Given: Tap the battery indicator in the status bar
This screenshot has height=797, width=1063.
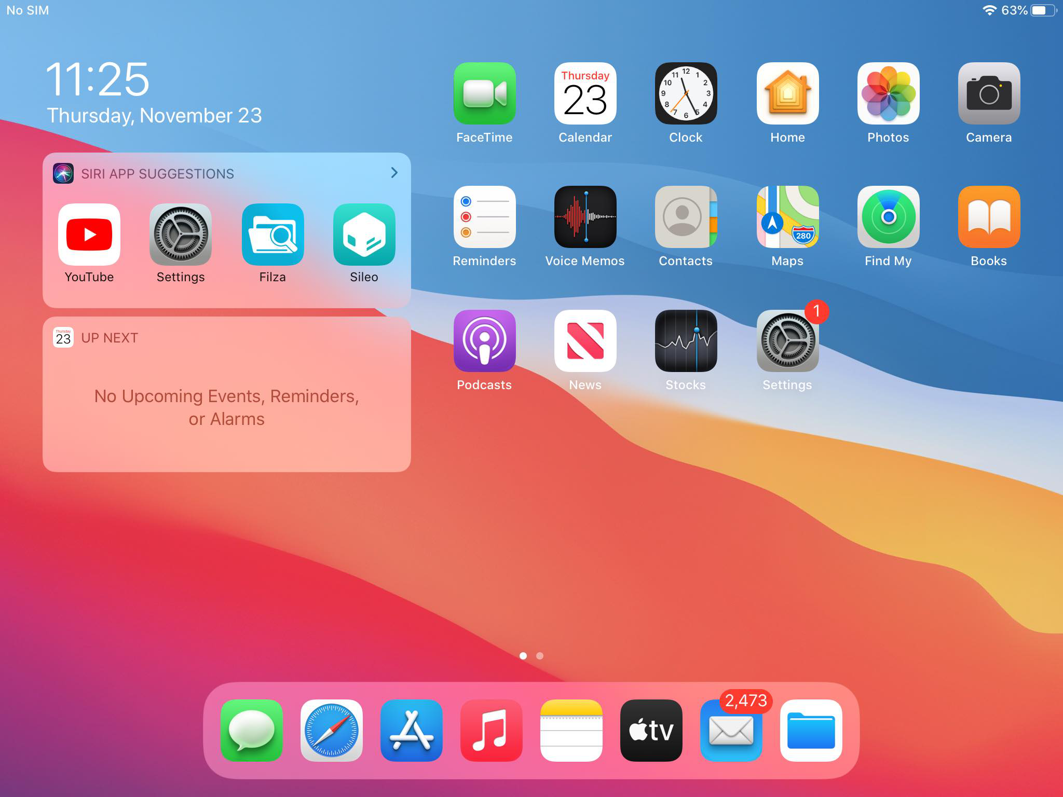Looking at the screenshot, I should click(1044, 10).
